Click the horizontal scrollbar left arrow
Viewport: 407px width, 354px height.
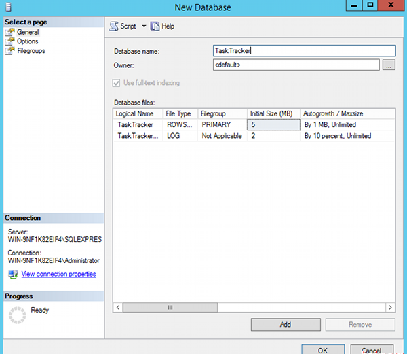(118, 308)
